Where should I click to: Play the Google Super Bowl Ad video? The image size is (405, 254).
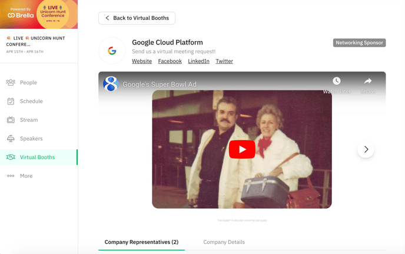coord(242,149)
